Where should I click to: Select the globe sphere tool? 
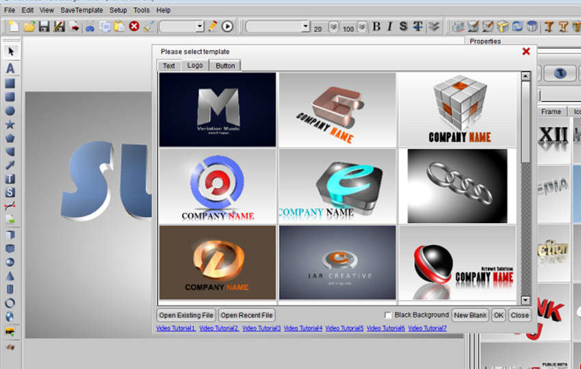point(10,316)
